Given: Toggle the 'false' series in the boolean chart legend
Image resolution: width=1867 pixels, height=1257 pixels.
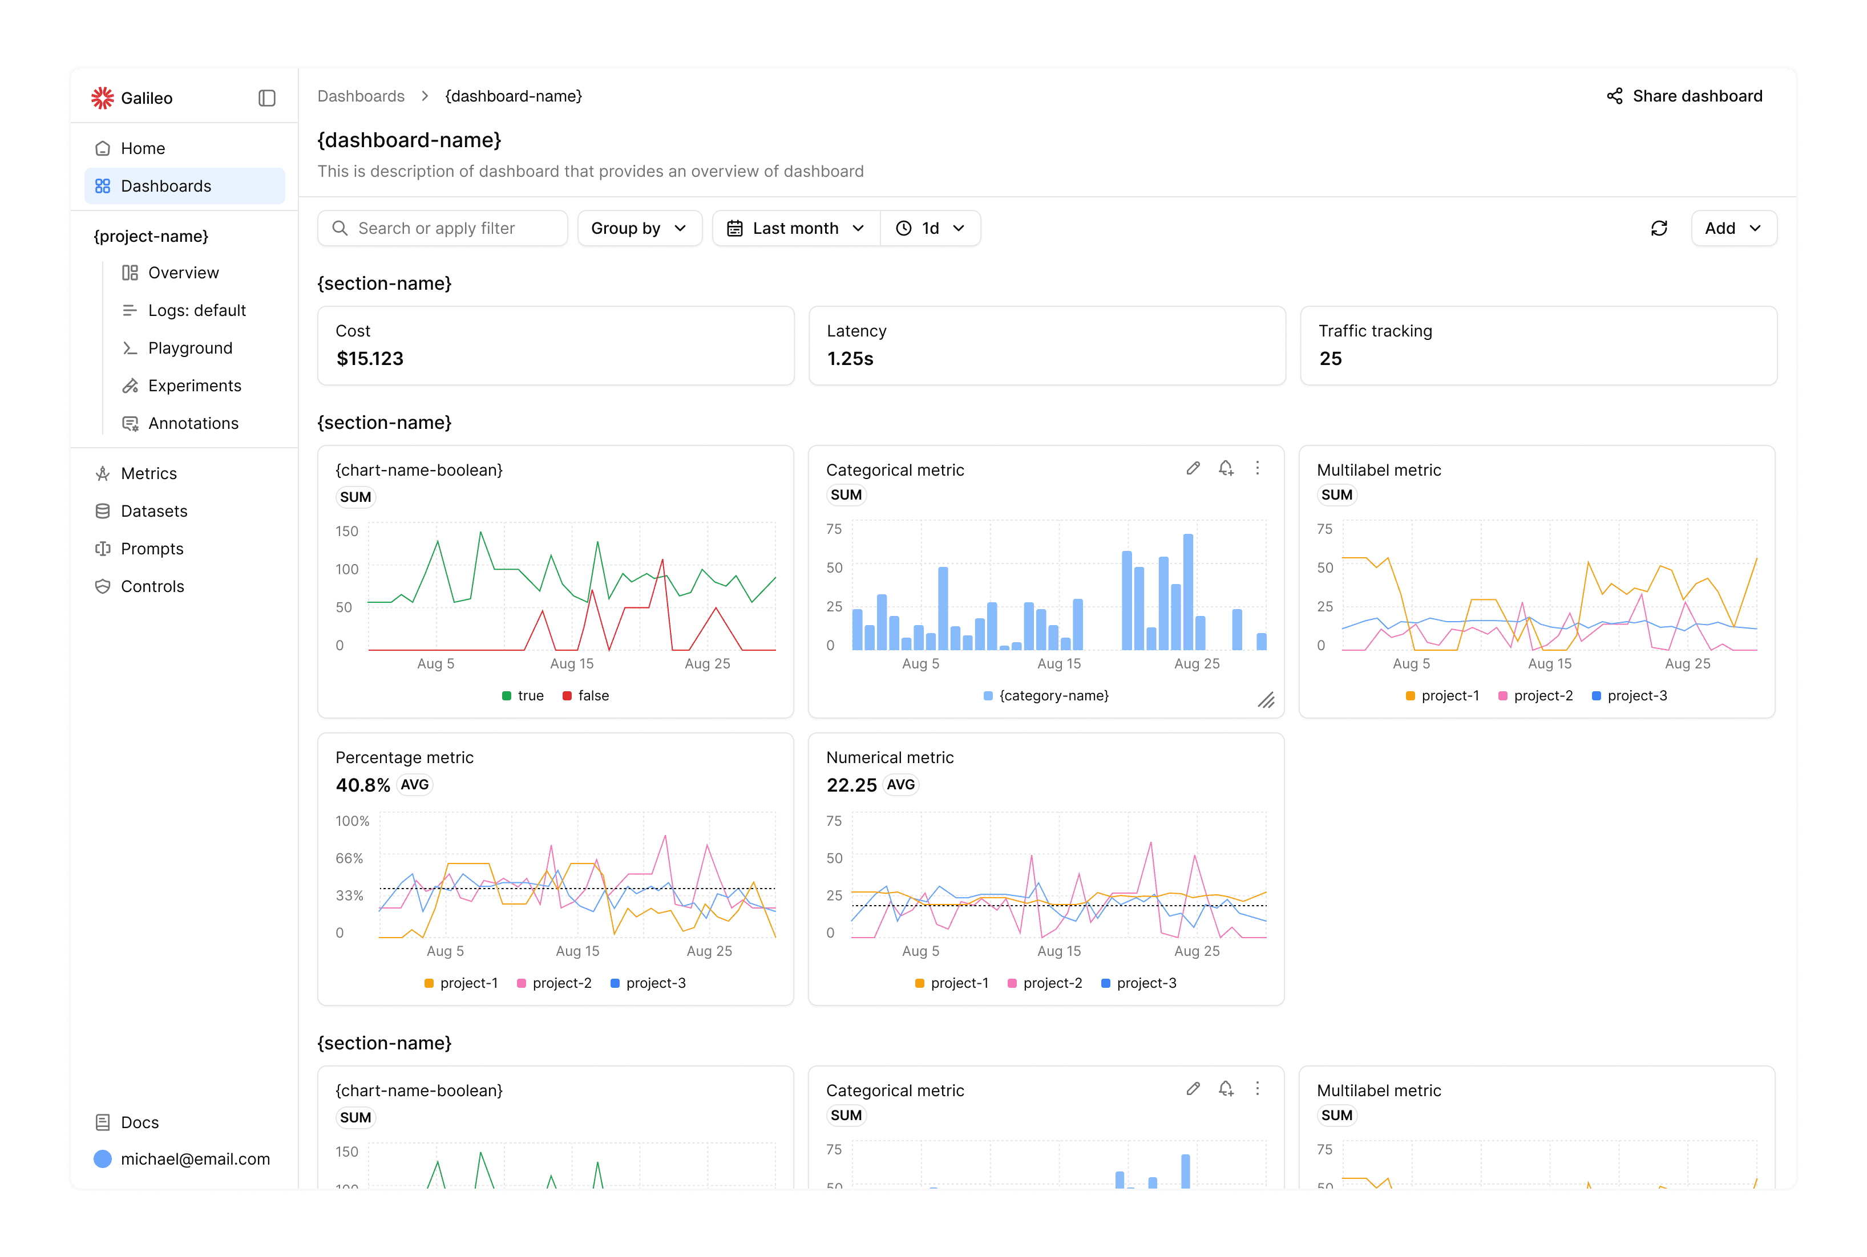Looking at the screenshot, I should click(x=586, y=696).
